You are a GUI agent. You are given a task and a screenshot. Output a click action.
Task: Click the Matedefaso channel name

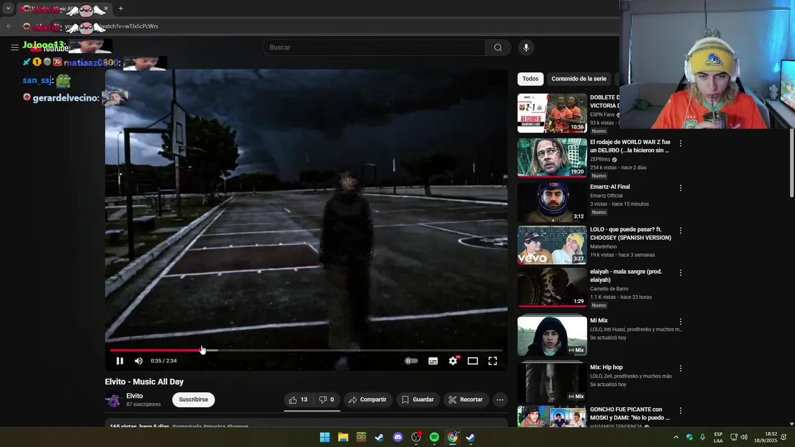[x=604, y=246]
